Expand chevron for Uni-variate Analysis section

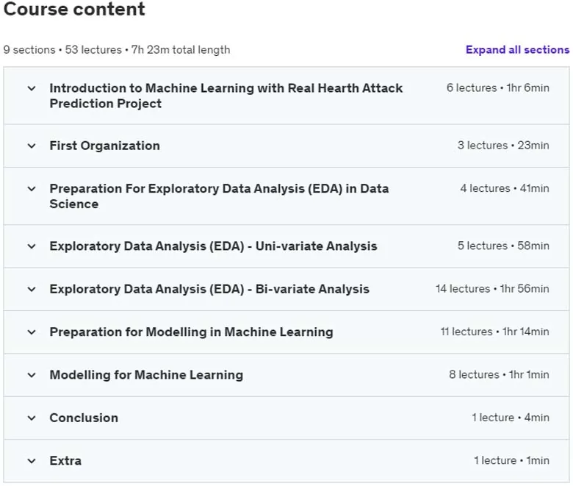coord(32,246)
